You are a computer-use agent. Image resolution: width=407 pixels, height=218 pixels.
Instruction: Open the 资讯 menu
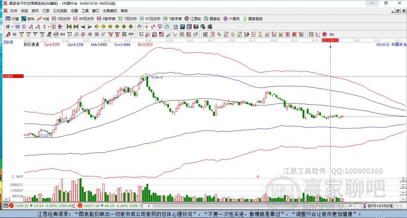(x=35, y=11)
